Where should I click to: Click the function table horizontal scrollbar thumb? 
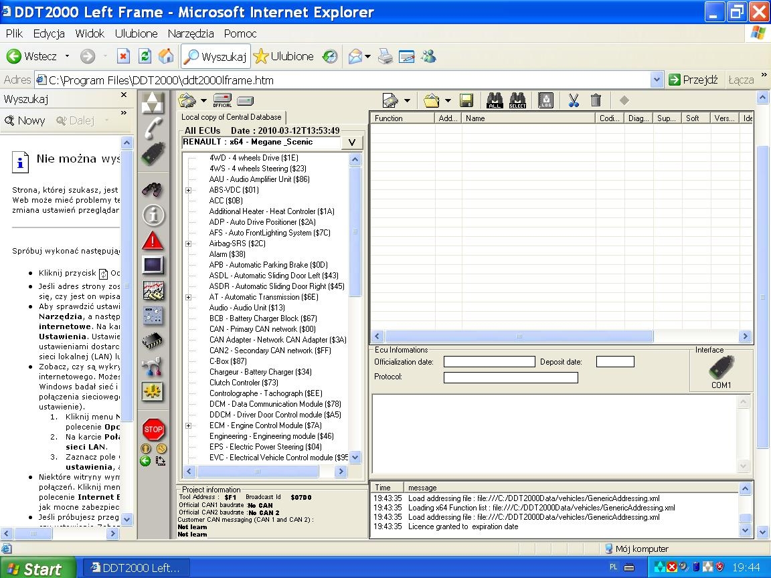(x=519, y=336)
